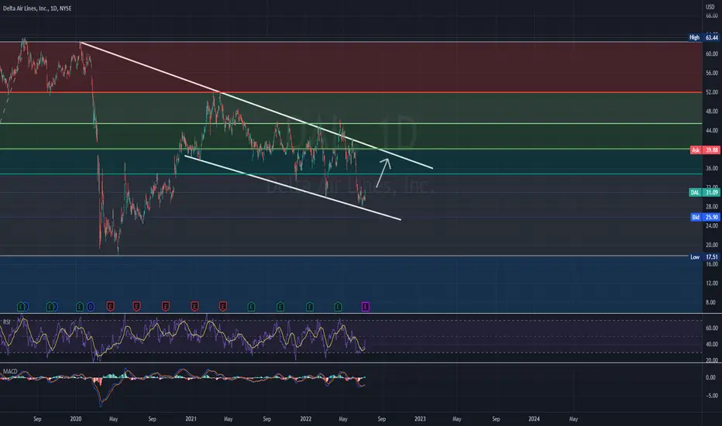
Task: Click the last red E earnings marker before the green ones
Action: tap(223, 306)
